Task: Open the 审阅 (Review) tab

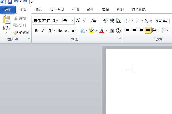Action: tap(105, 10)
